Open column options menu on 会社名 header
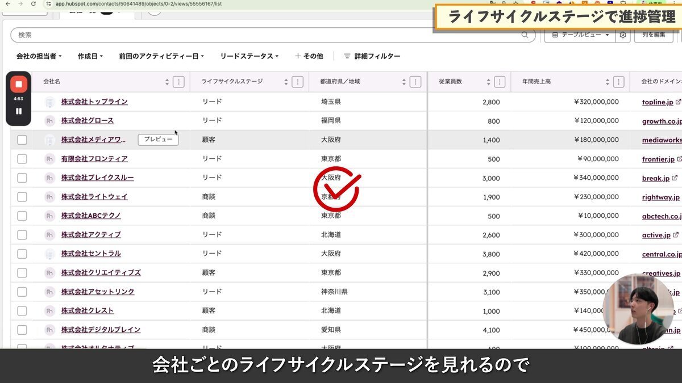This screenshot has height=383, width=682. coord(178,81)
